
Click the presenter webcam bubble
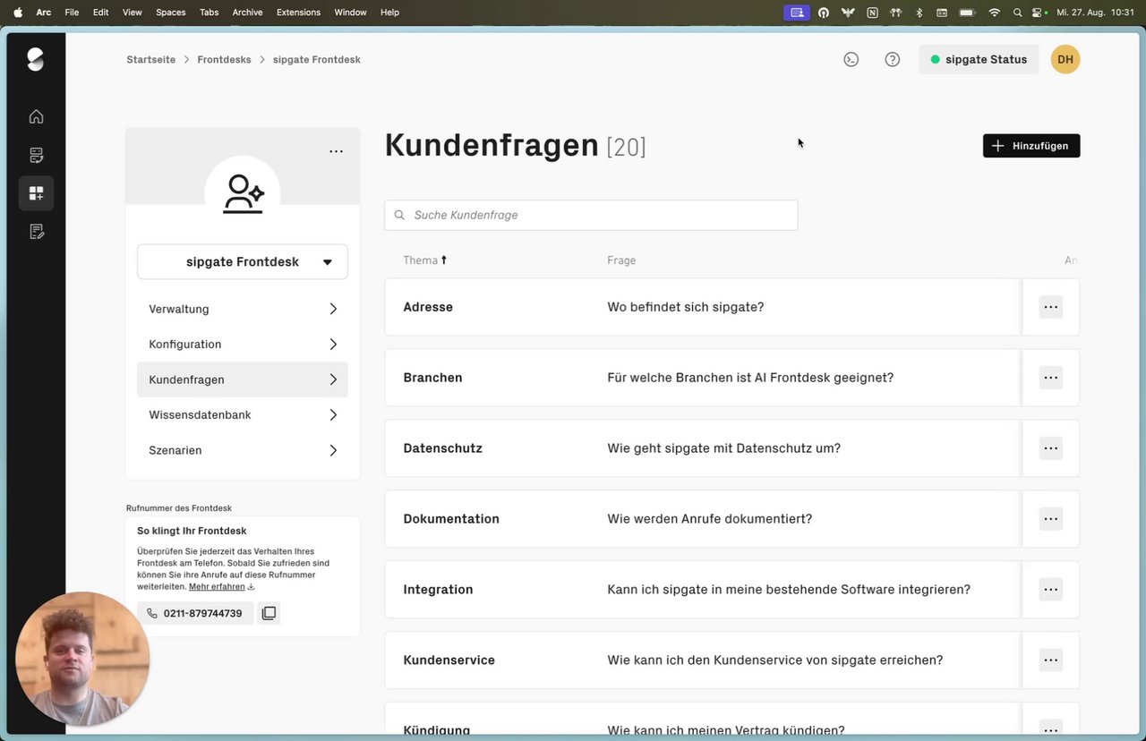click(x=82, y=659)
